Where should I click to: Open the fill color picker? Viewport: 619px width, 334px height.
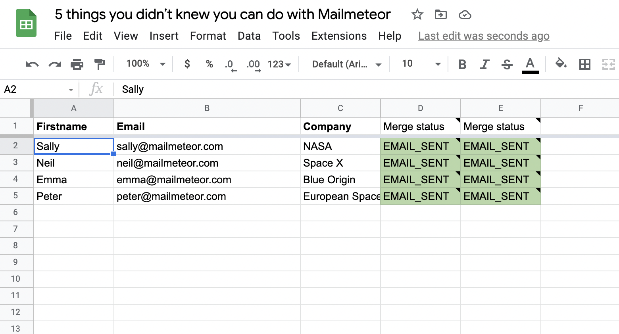[x=561, y=64]
